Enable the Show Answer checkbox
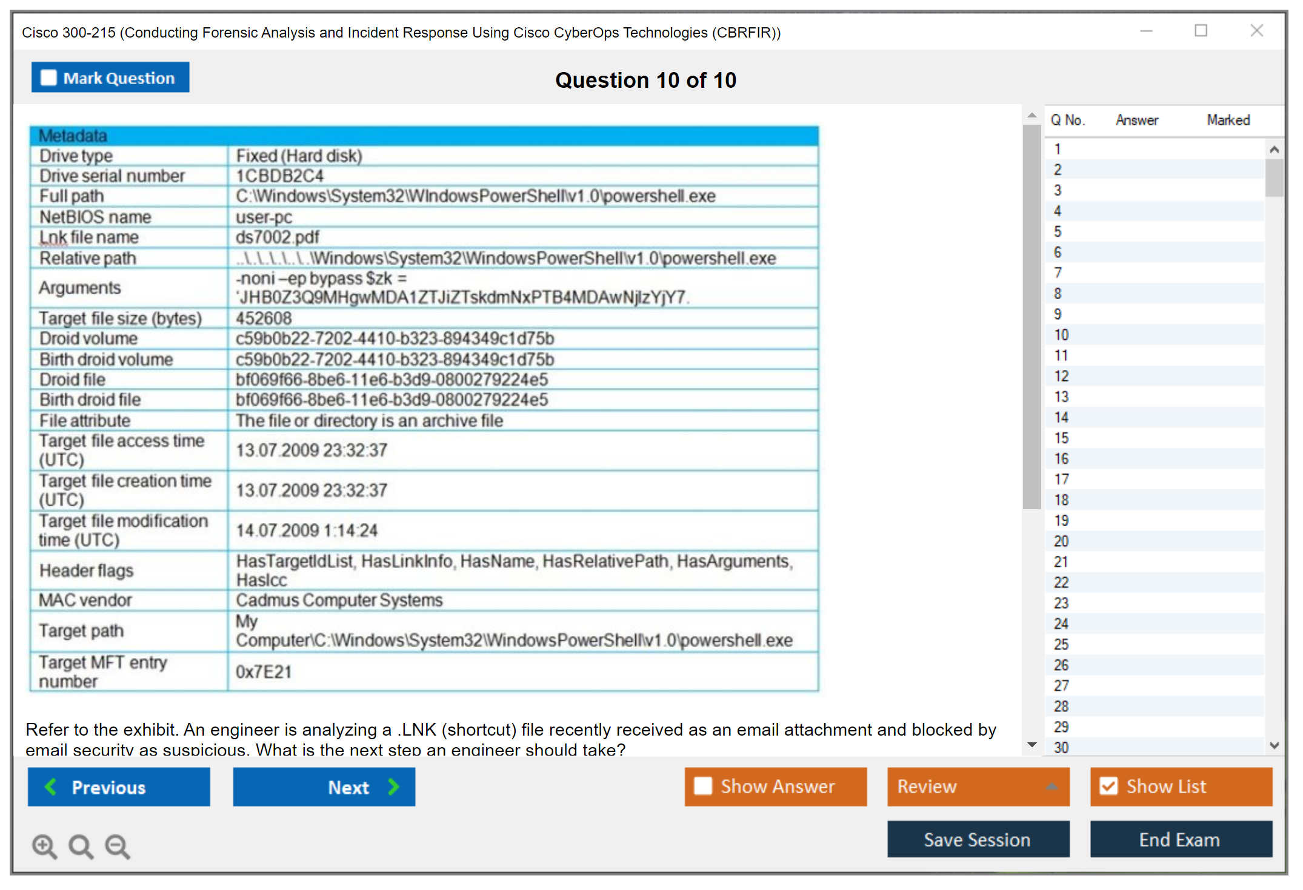1303x890 pixels. (703, 786)
